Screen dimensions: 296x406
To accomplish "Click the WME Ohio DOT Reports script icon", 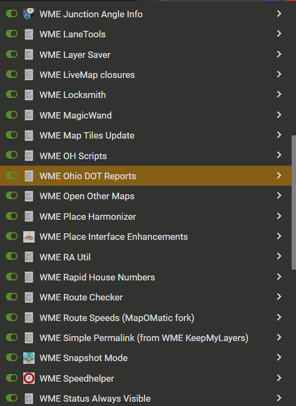I will point(29,176).
